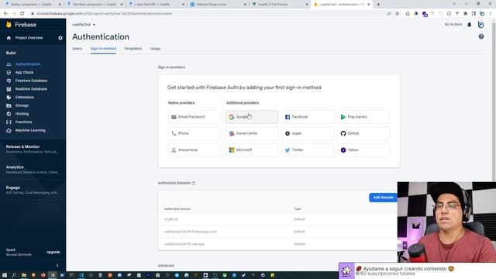Open Windows taskbar search
This screenshot has height=279, width=496.
tap(14, 275)
